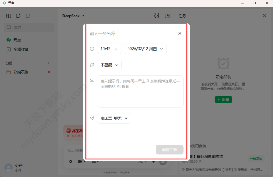Click the green 新建 button
The image size is (273, 177).
click(x=223, y=100)
